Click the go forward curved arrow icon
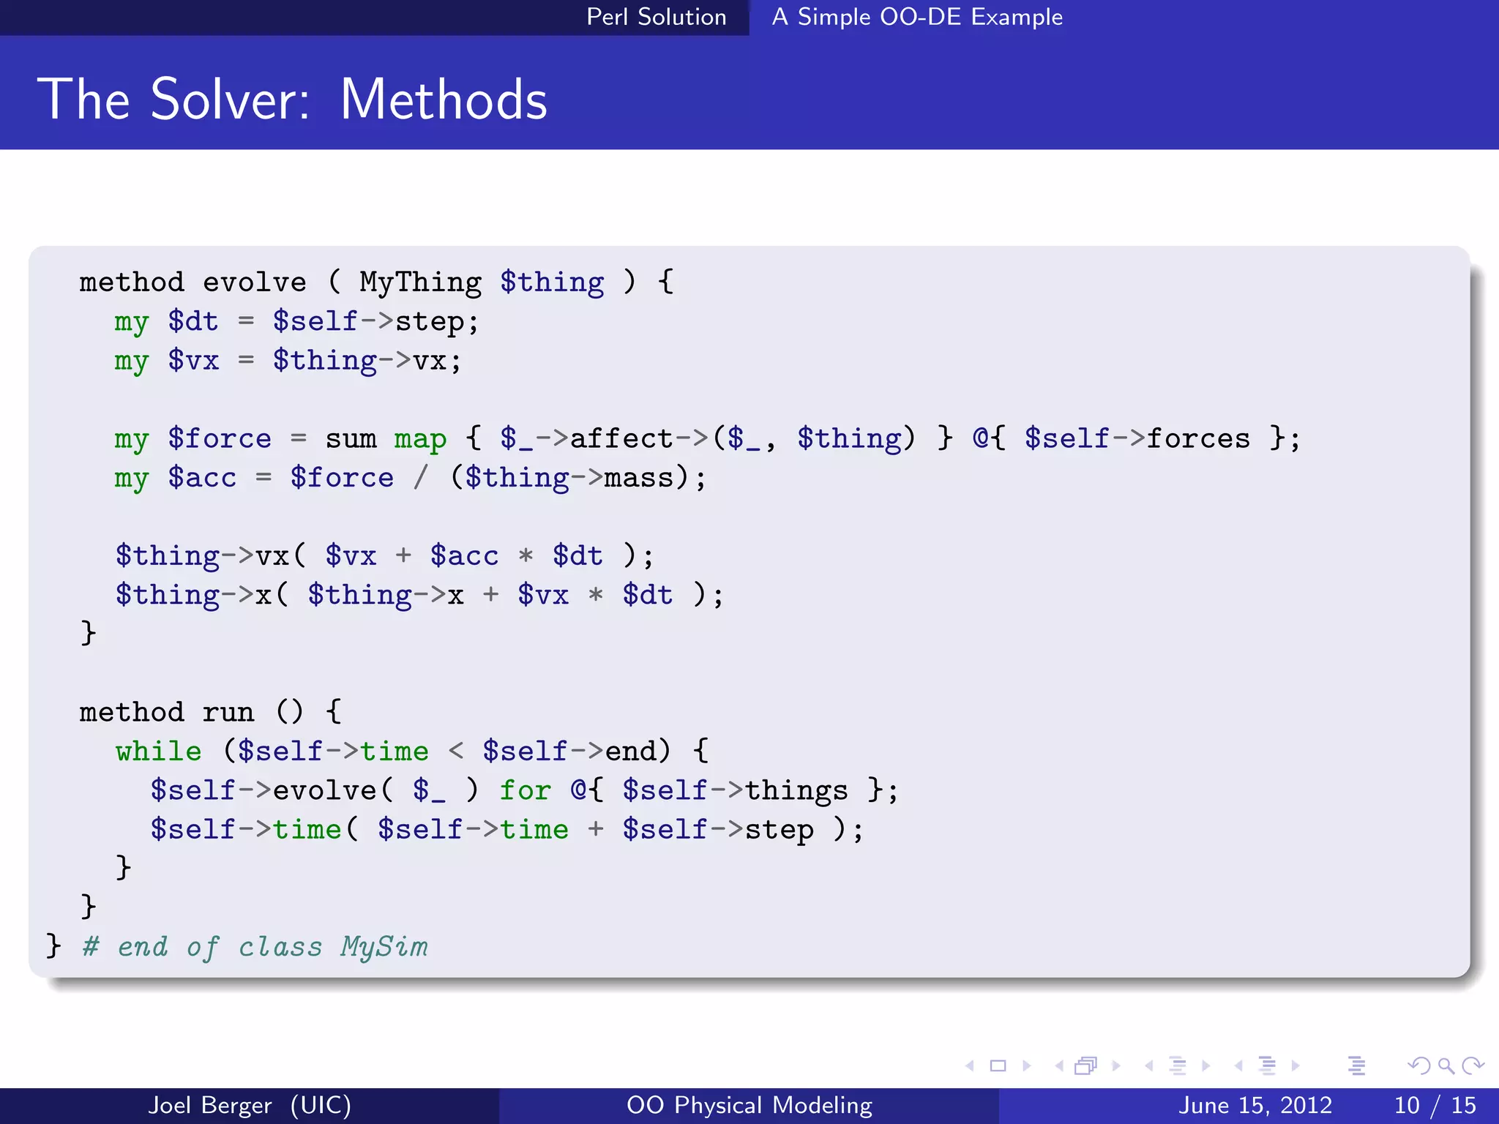This screenshot has height=1124, width=1499. (x=1473, y=1065)
